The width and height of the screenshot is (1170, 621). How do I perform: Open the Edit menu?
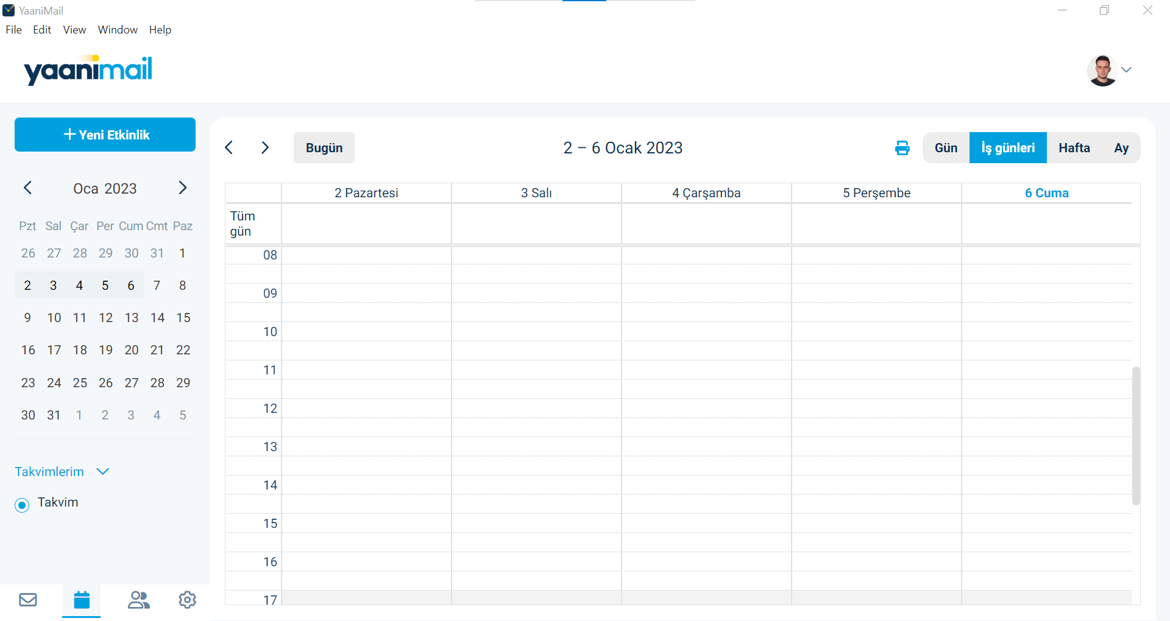(42, 30)
